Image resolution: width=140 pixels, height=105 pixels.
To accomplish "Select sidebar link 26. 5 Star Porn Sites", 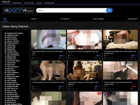I will pyautogui.click(x=12, y=85).
